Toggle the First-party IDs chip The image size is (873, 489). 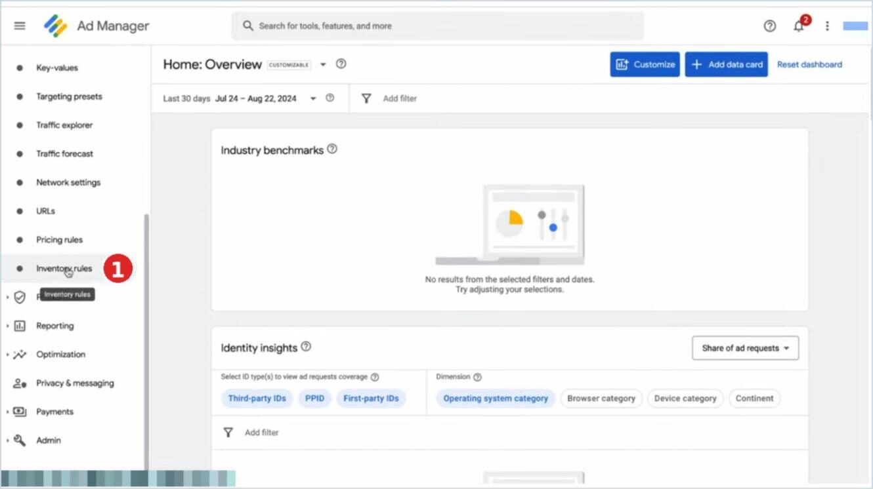pyautogui.click(x=371, y=399)
